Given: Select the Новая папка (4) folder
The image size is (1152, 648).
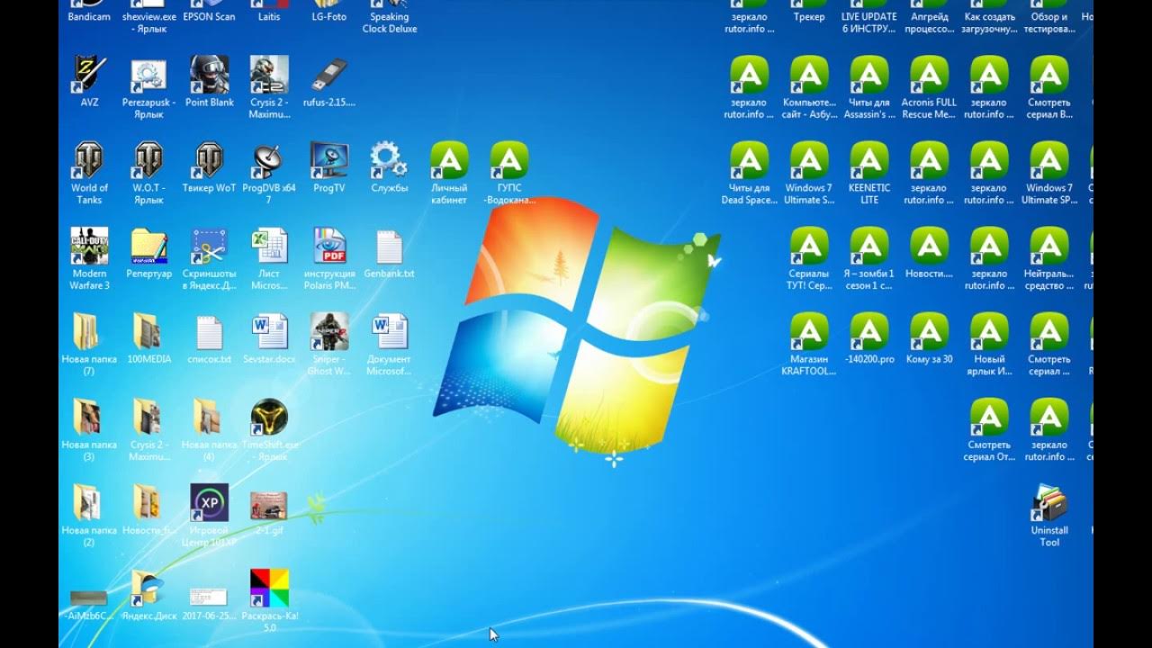Looking at the screenshot, I should point(209,417).
